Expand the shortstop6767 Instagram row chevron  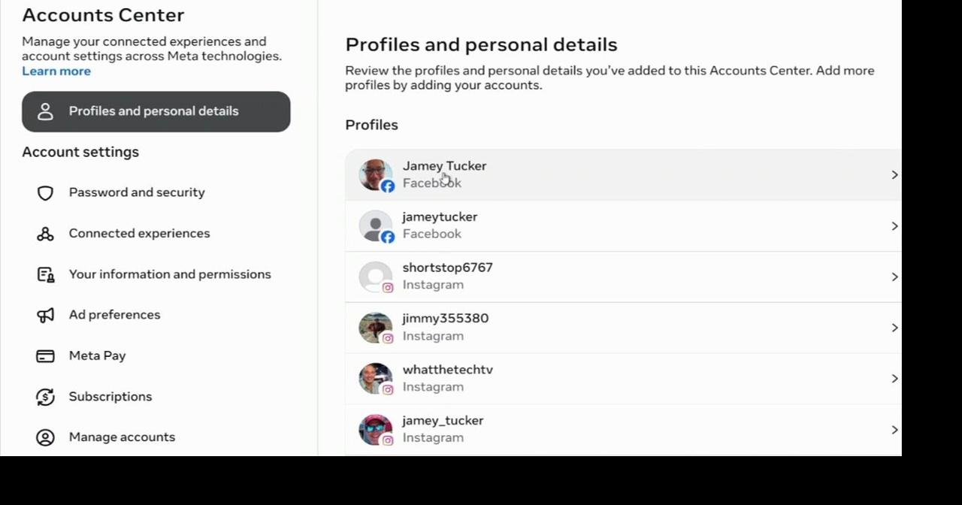point(894,277)
